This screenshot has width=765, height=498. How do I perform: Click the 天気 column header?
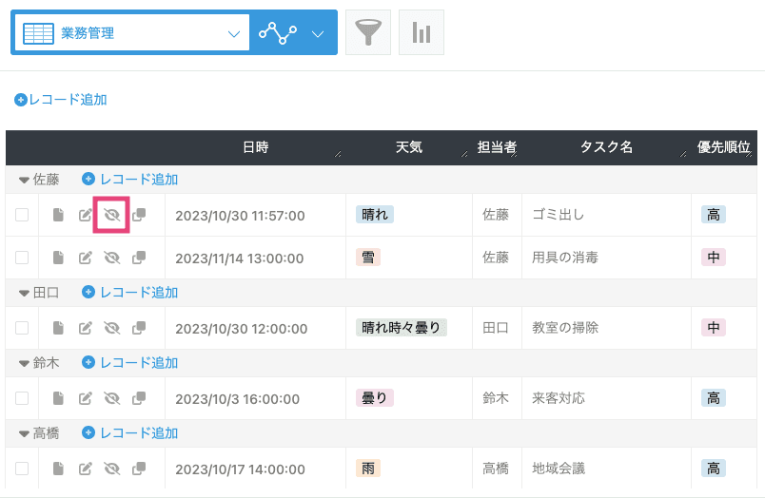click(409, 147)
